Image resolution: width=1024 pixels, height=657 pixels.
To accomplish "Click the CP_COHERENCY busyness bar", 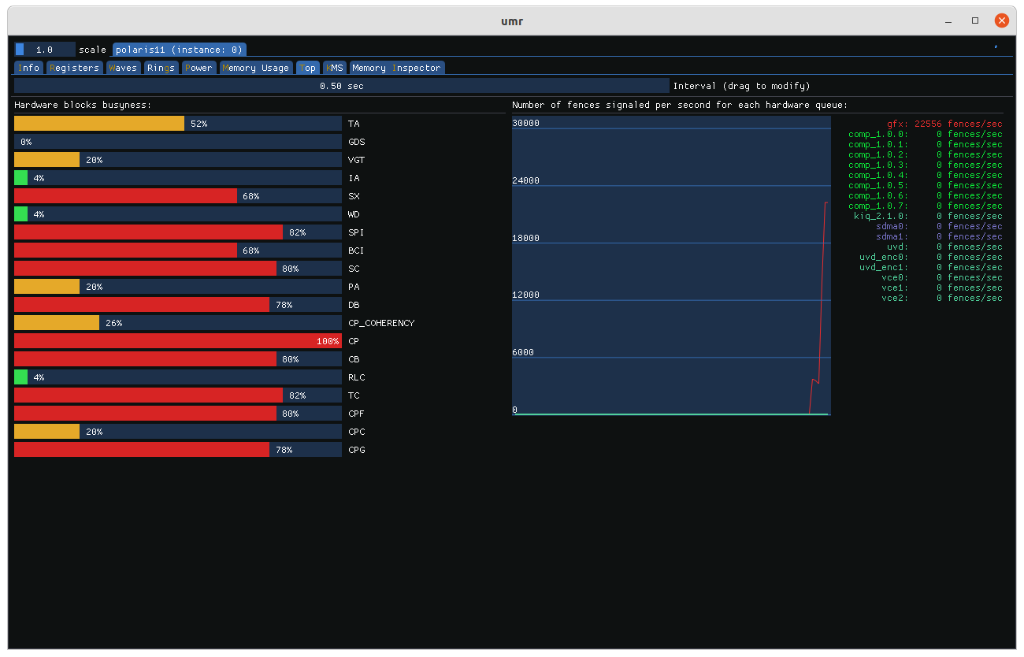I will [x=178, y=323].
